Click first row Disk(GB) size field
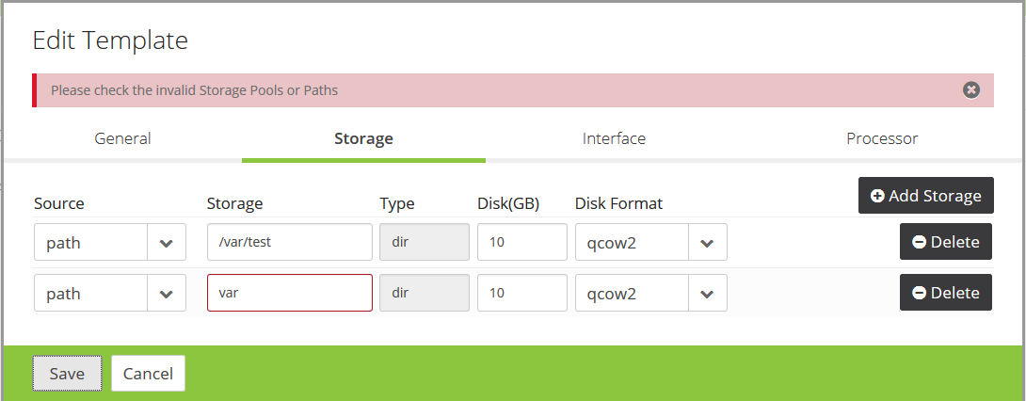This screenshot has height=401, width=1026. click(521, 242)
